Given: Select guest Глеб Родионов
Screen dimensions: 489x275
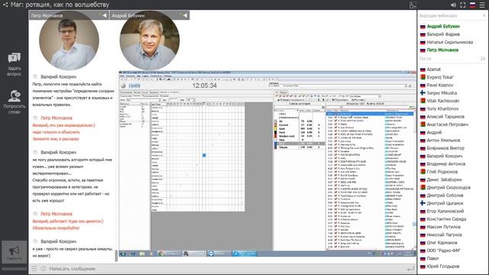Looking at the screenshot, I should tap(442, 172).
